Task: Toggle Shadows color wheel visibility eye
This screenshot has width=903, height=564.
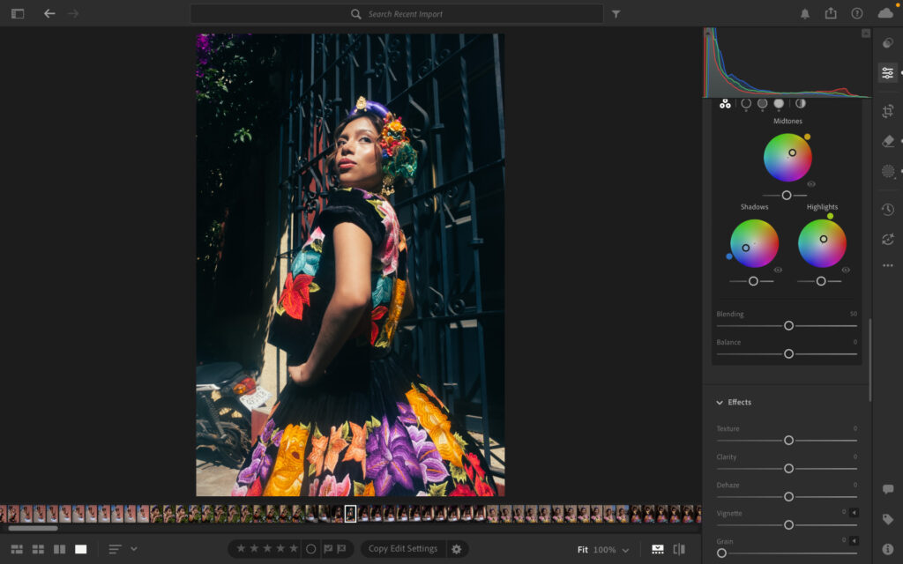Action: tap(778, 270)
